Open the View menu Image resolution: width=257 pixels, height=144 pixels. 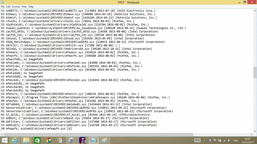(x=24, y=7)
